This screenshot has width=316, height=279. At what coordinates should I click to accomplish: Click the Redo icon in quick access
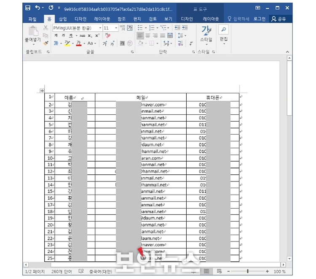pos(51,8)
